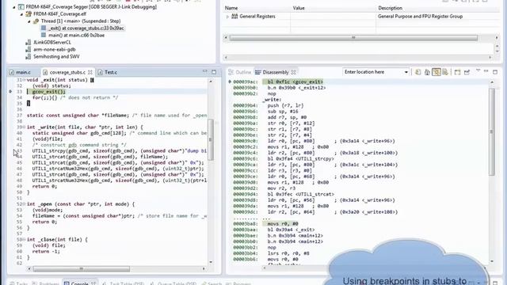
Task: Refresh the Disassembly view
Action: (x=418, y=72)
